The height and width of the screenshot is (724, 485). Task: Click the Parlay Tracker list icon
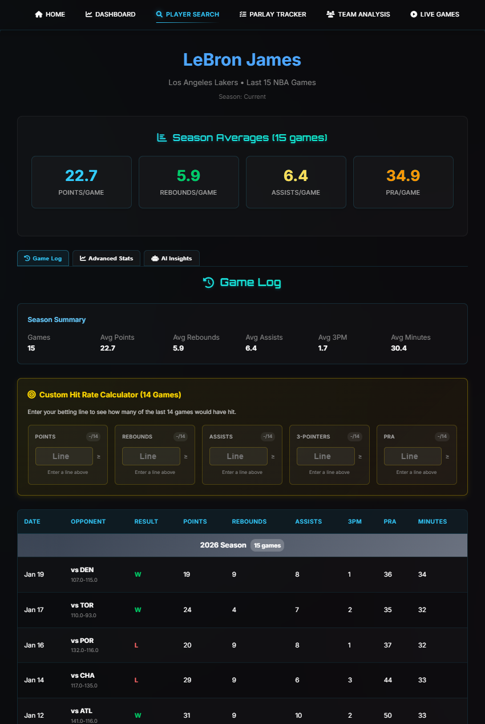(242, 14)
